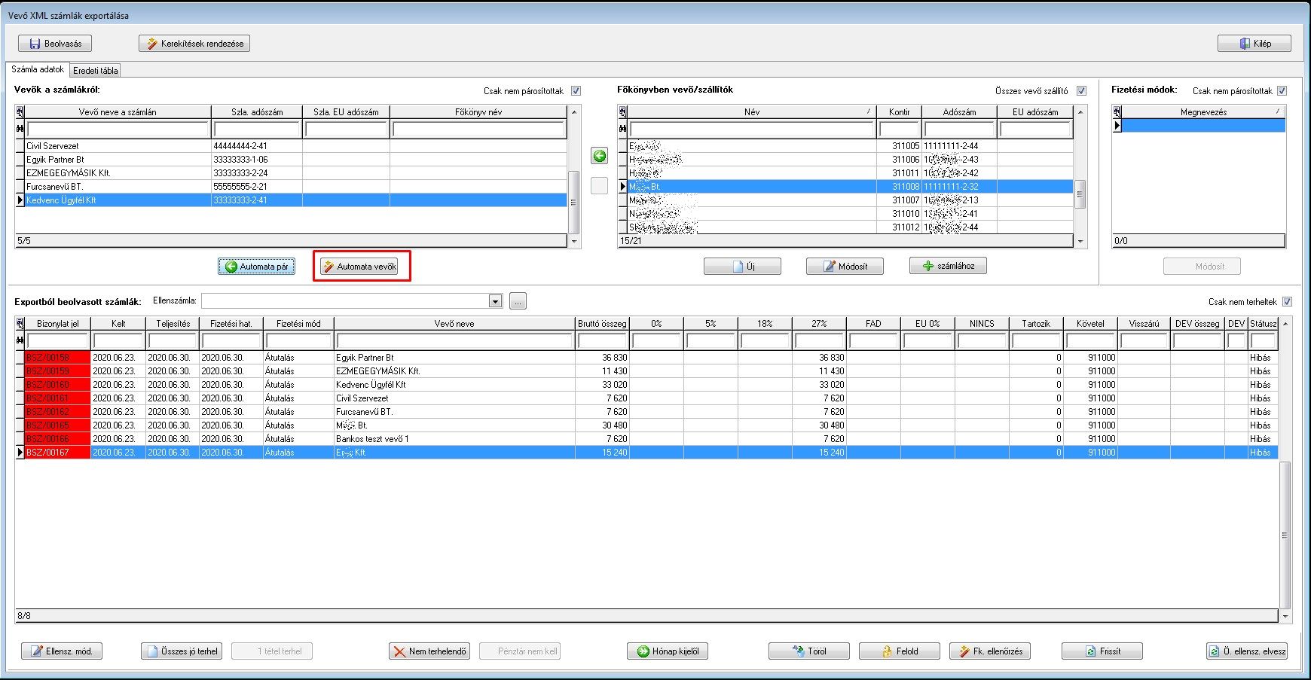Viewport: 1311px width, 680px height.
Task: Click the Töröl delete button
Action: [x=809, y=651]
